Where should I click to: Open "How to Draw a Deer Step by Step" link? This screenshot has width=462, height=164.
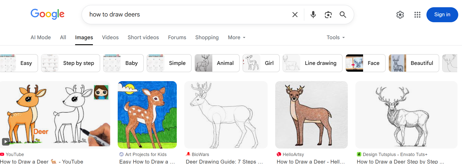coord(400,162)
